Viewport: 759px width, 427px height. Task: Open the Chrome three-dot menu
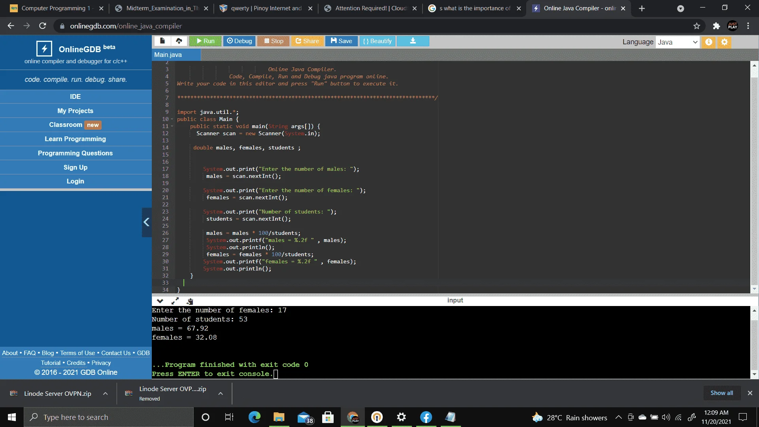coord(748,26)
